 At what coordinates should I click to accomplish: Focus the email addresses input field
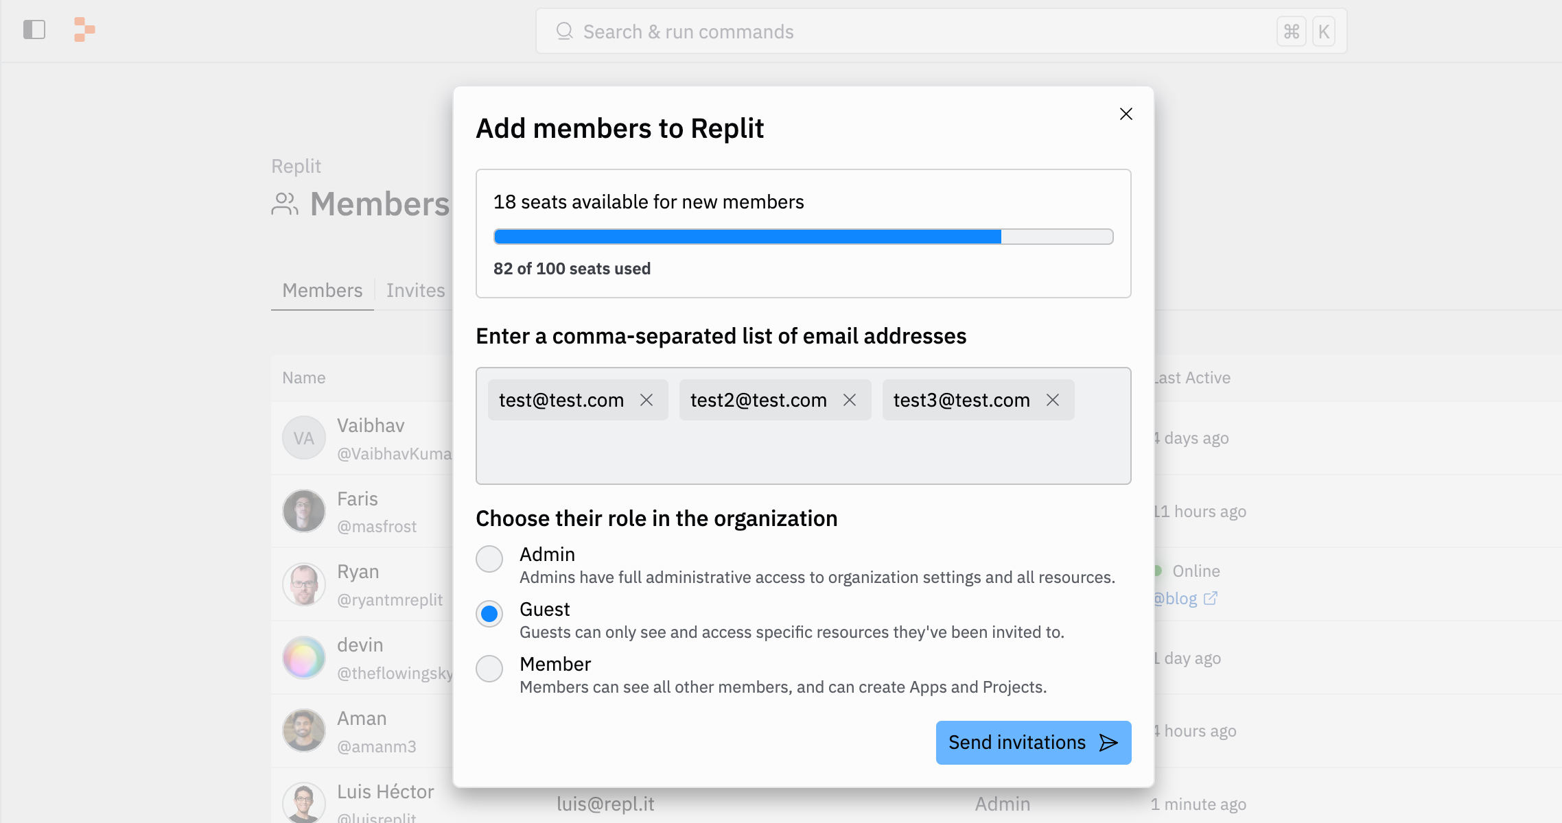(x=804, y=426)
